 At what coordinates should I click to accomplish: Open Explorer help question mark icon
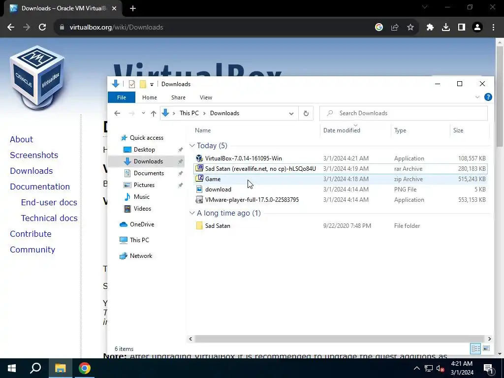tap(488, 97)
